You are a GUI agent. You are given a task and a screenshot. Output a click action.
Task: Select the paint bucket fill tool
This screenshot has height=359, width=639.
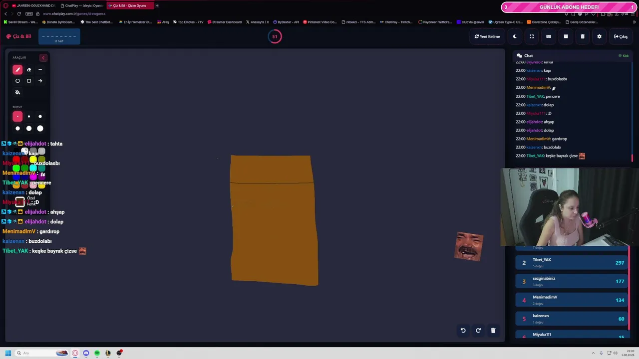[17, 92]
